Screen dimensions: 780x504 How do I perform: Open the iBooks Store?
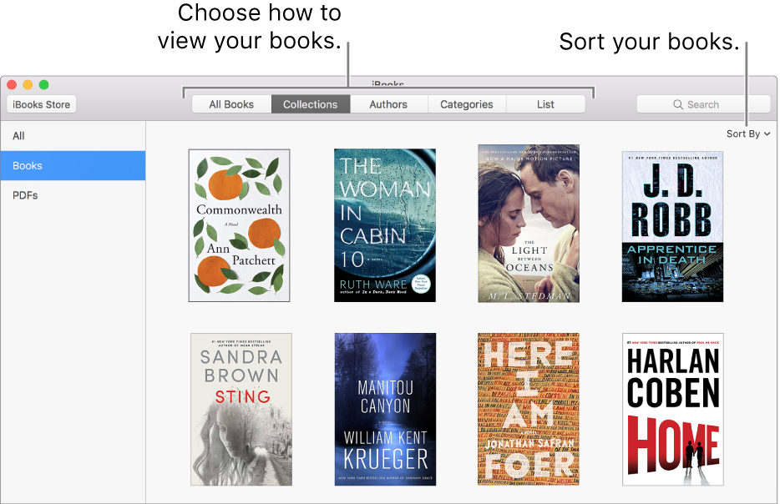click(41, 104)
